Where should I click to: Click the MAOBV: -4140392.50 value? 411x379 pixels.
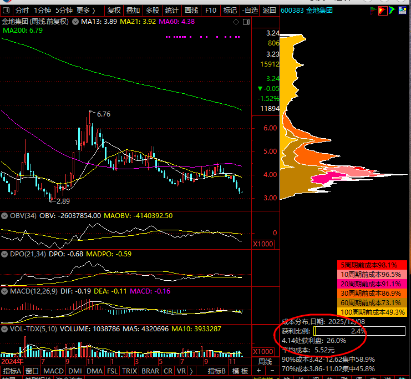click(138, 216)
